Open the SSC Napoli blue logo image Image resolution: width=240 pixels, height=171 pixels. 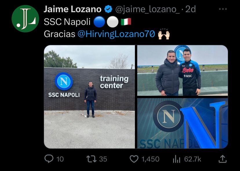click(182, 123)
